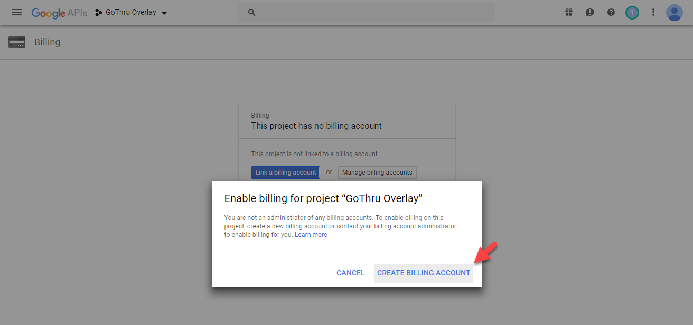693x325 pixels.
Task: Click the Link a billing account button
Action: click(285, 172)
